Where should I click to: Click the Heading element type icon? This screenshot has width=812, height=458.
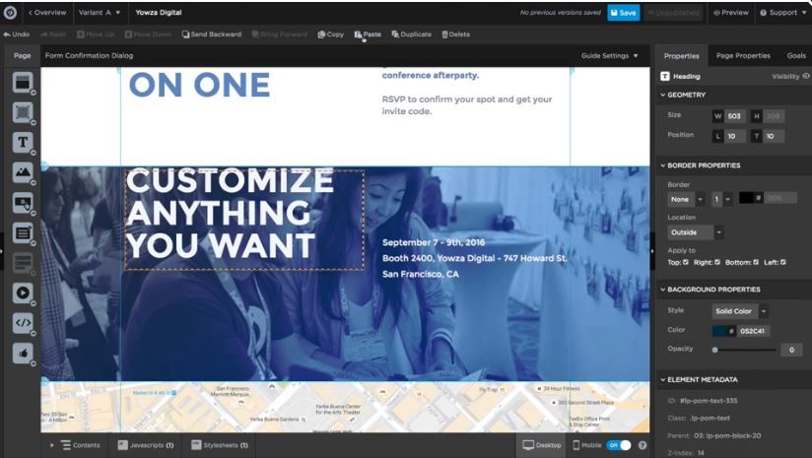point(665,76)
